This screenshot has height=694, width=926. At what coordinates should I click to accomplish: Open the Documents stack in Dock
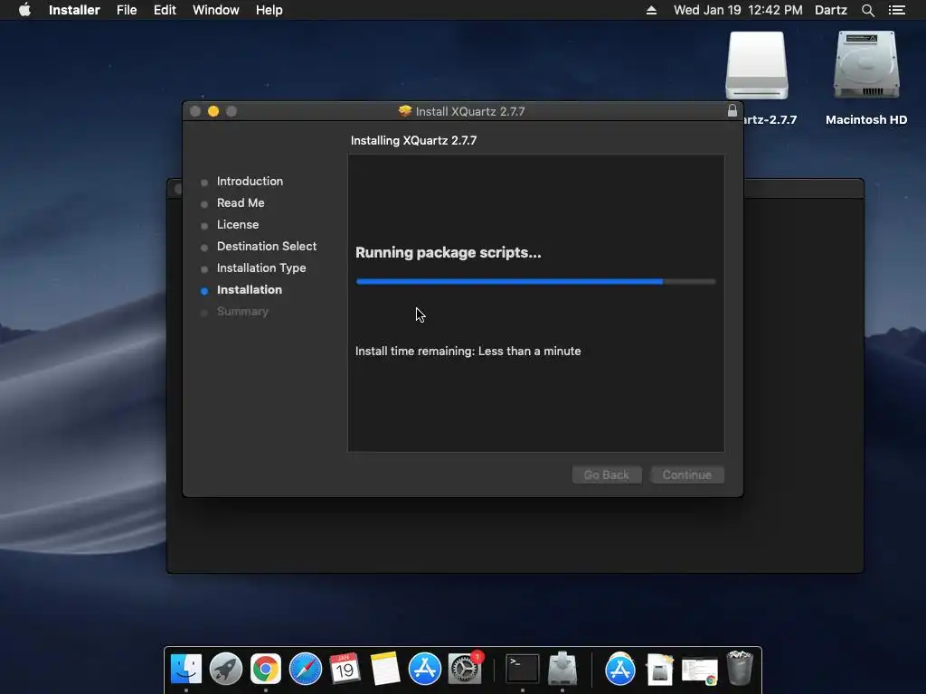[659, 669]
